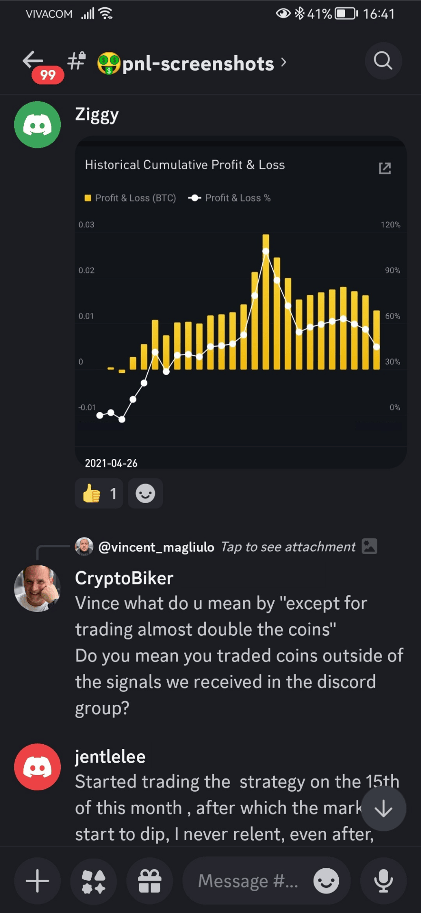Viewport: 421px width, 913px height.
Task: Focus the Message input field
Action: pos(247,881)
